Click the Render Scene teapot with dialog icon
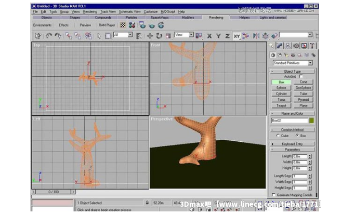 [x=142, y=25]
